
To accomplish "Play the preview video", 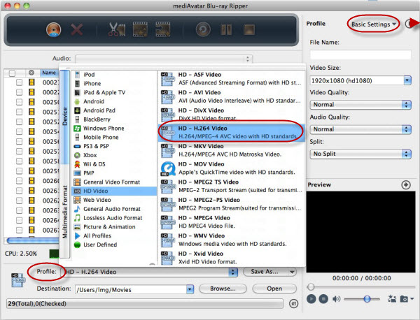I will click(x=311, y=298).
